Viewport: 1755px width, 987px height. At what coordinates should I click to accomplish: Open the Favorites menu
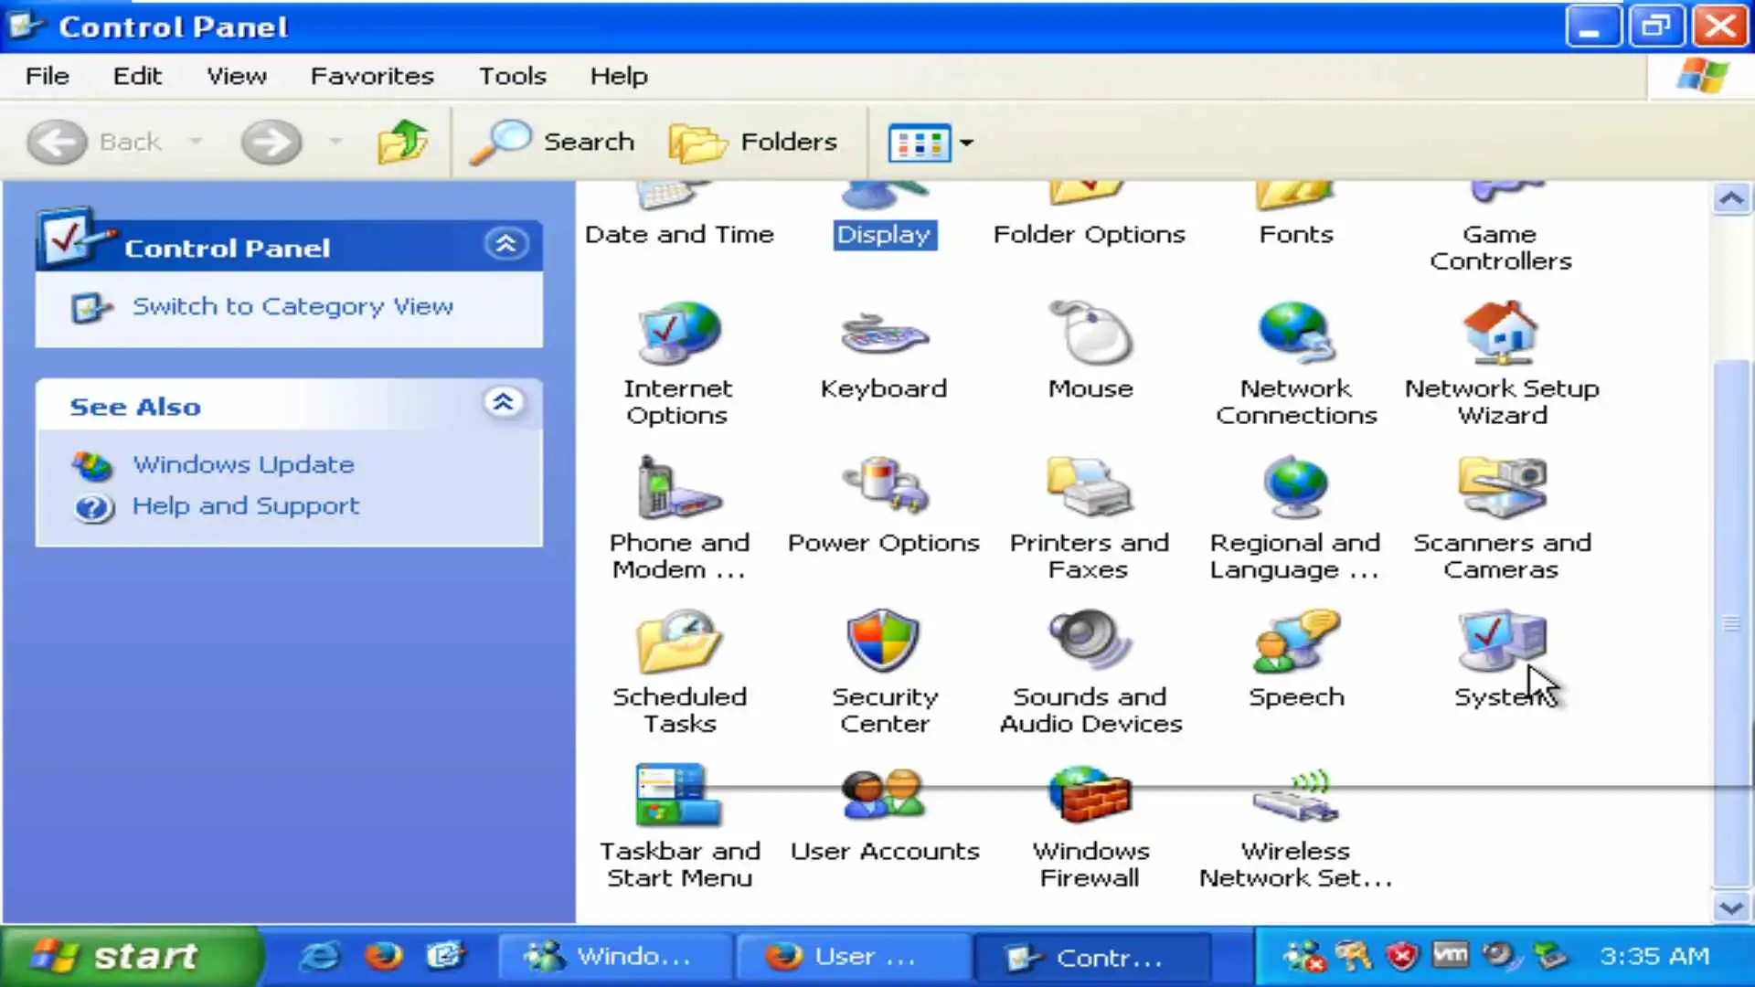pyautogui.click(x=372, y=76)
